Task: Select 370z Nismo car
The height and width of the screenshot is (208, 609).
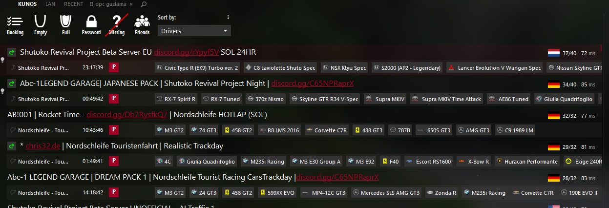Action: point(266,99)
